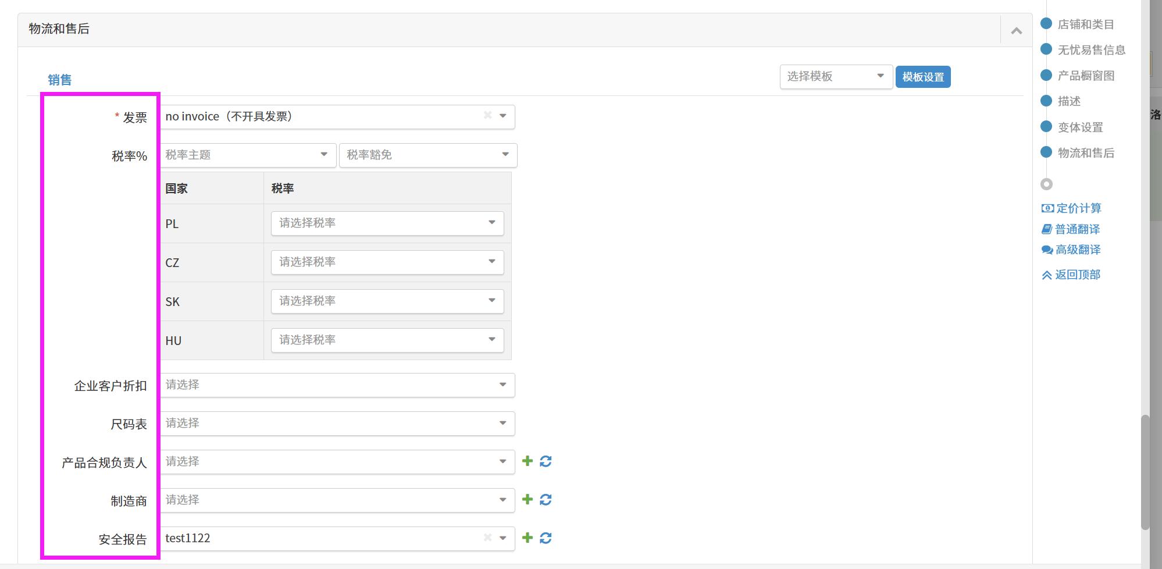Screen dimensions: 1162x569
Task: Clear the selected 发票 value
Action: pos(487,116)
